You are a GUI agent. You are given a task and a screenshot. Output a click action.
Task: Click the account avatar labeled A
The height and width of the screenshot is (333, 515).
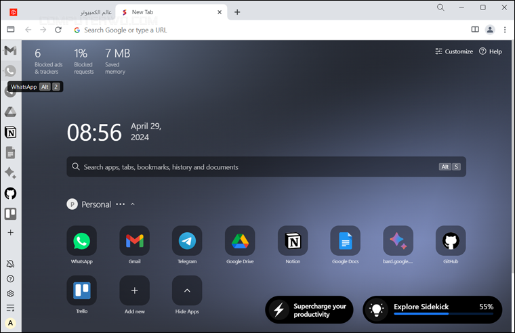click(11, 323)
